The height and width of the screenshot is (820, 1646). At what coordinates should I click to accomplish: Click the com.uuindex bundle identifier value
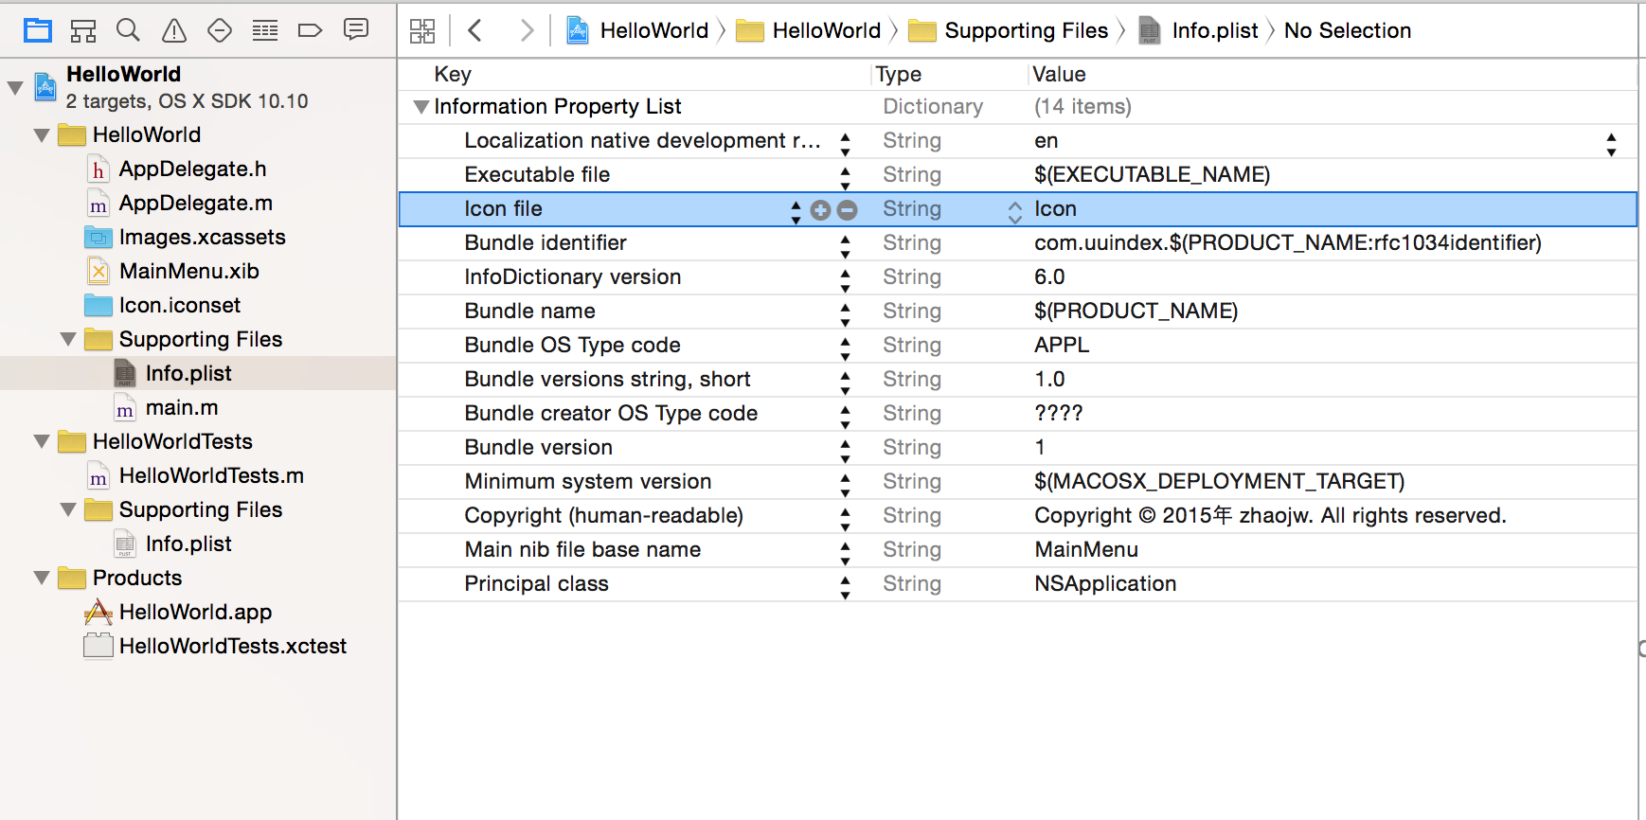1288,243
